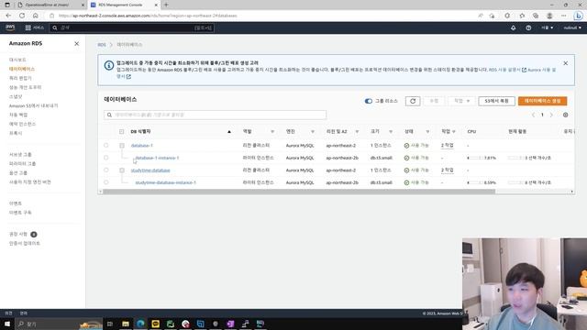The image size is (587, 330).
Task: Open a new browser tab
Action: click(x=166, y=5)
